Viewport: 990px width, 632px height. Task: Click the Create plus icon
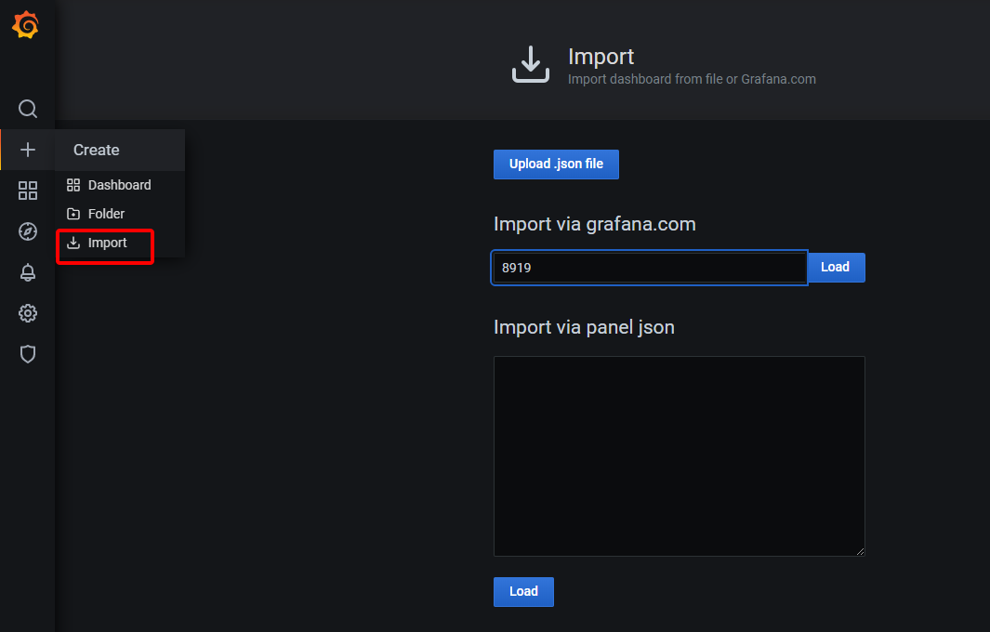click(x=28, y=150)
